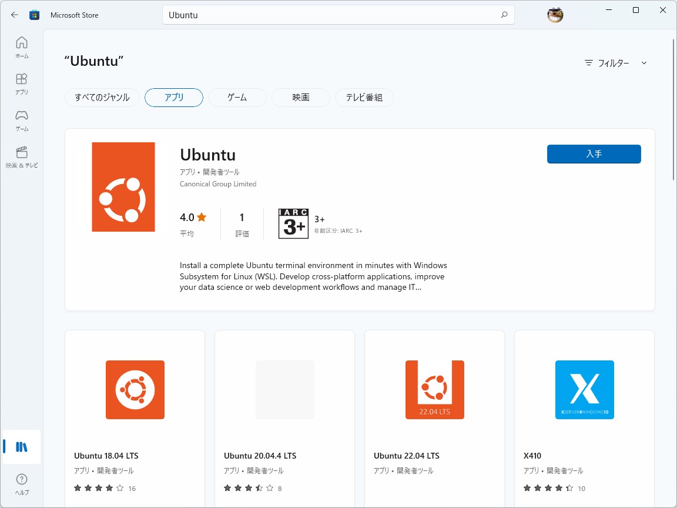Select the すべてのジャンル tab
The height and width of the screenshot is (508, 677).
pyautogui.click(x=102, y=98)
